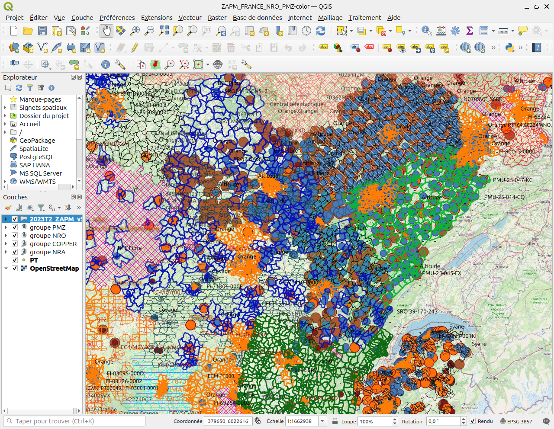Image resolution: width=554 pixels, height=429 pixels.
Task: Open the attribute table icon
Action: point(484,31)
